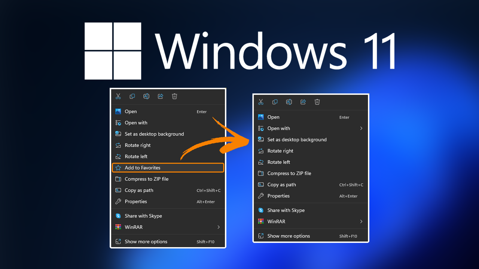Choose Copy as path in left context menu
479x269 pixels.
168,190
